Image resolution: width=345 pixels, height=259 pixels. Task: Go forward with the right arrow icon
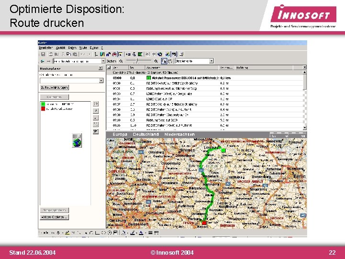tap(48, 61)
